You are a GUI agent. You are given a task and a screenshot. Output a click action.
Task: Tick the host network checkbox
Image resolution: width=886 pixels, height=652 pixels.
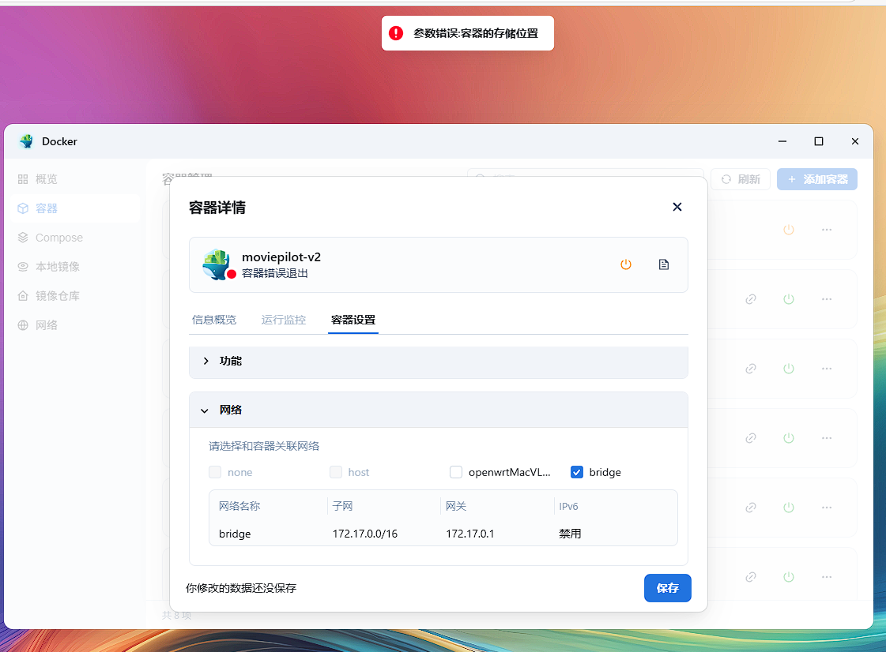tap(336, 472)
